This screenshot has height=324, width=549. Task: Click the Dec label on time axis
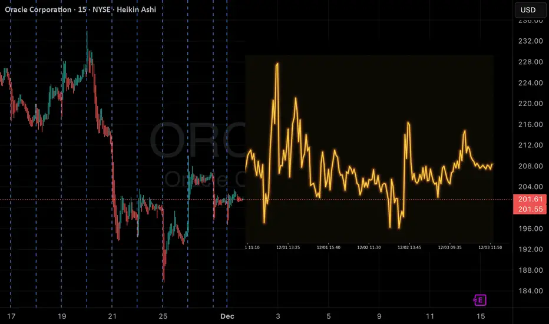[x=227, y=316]
